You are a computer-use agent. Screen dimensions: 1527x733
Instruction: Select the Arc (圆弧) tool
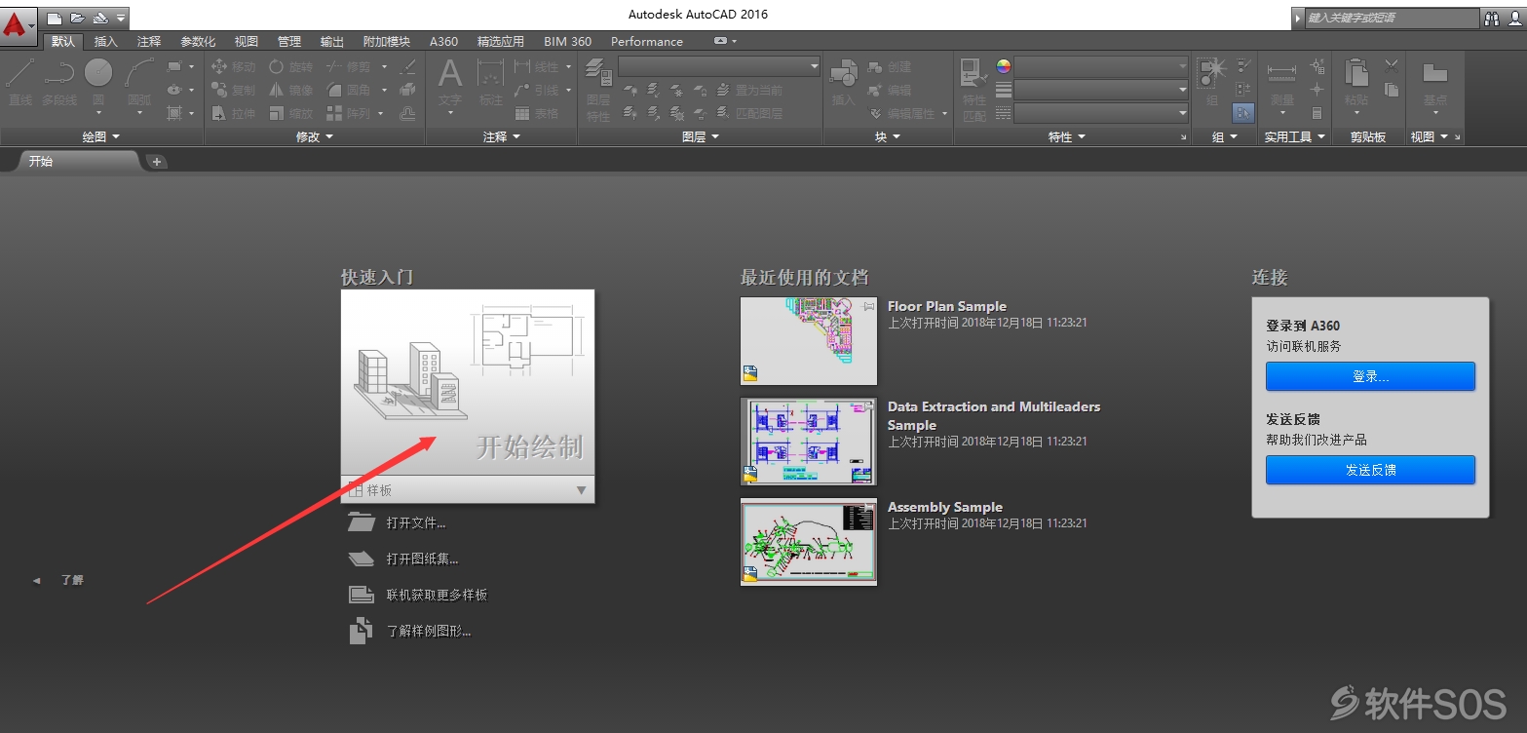tap(139, 83)
